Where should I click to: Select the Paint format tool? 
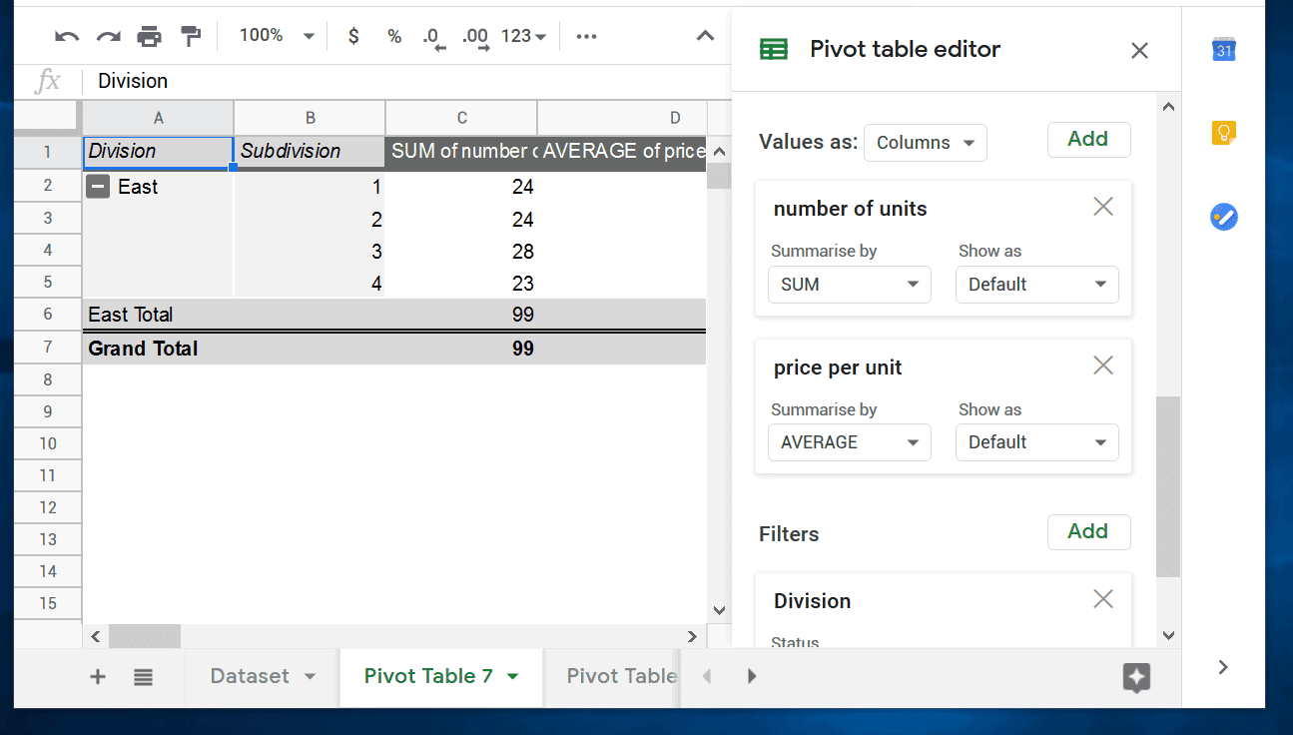190,36
